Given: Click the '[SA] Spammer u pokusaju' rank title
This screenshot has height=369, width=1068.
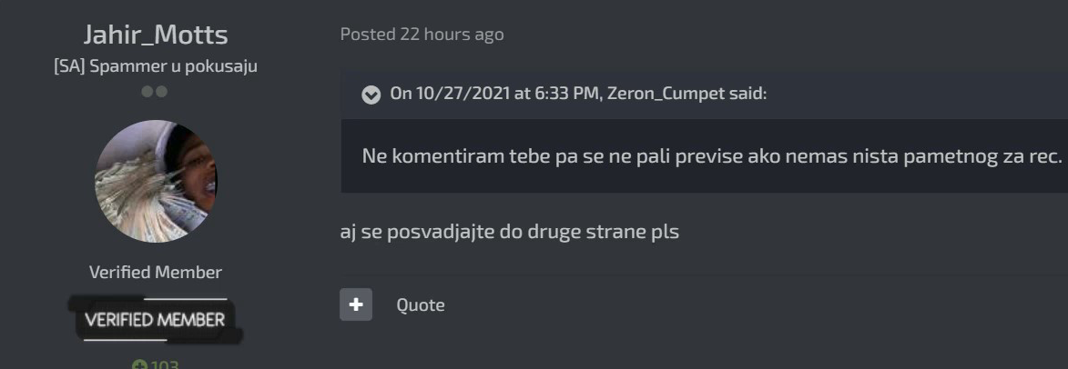Looking at the screenshot, I should click(x=156, y=67).
